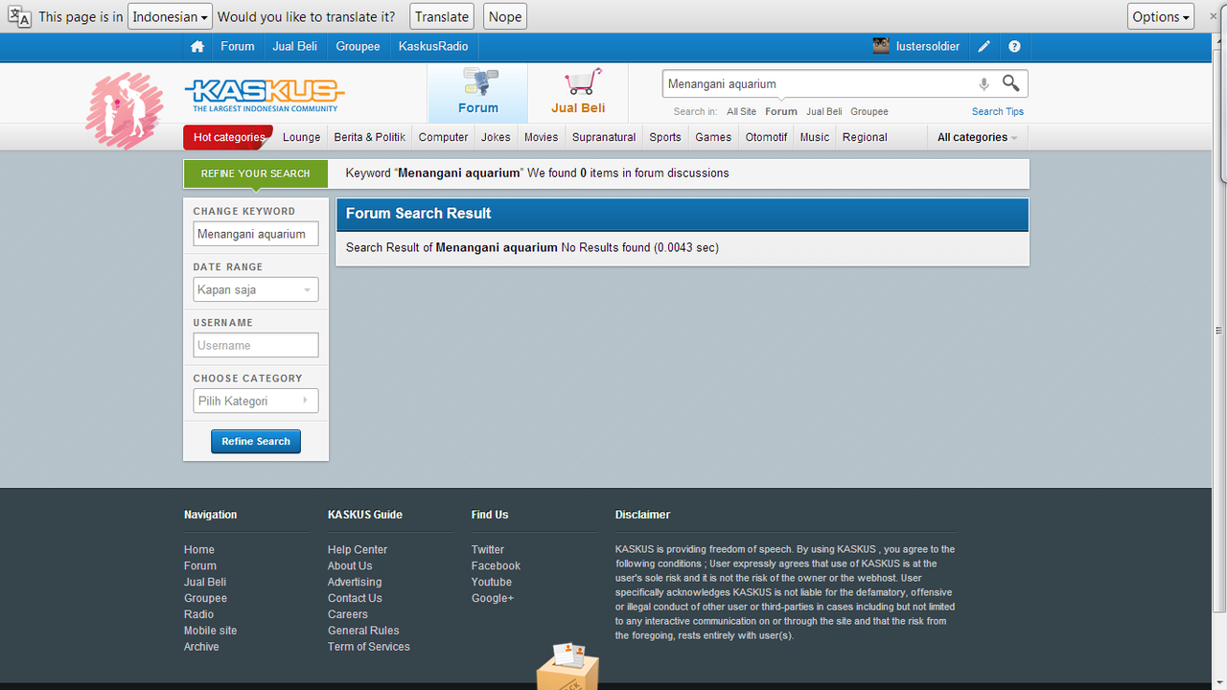1227x690 pixels.
Task: Open footer Youtube link
Action: 492,582
